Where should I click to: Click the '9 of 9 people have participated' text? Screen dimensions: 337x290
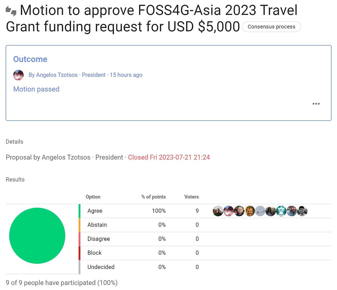[62, 283]
